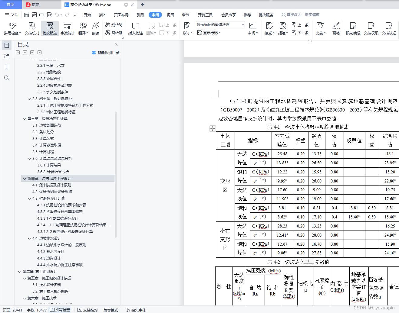Switch to the 插入 ribbon tab
Image resolution: width=399 pixels, height=313 pixels.
(103, 15)
